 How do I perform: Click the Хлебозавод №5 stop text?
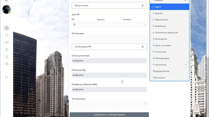[x=83, y=47]
